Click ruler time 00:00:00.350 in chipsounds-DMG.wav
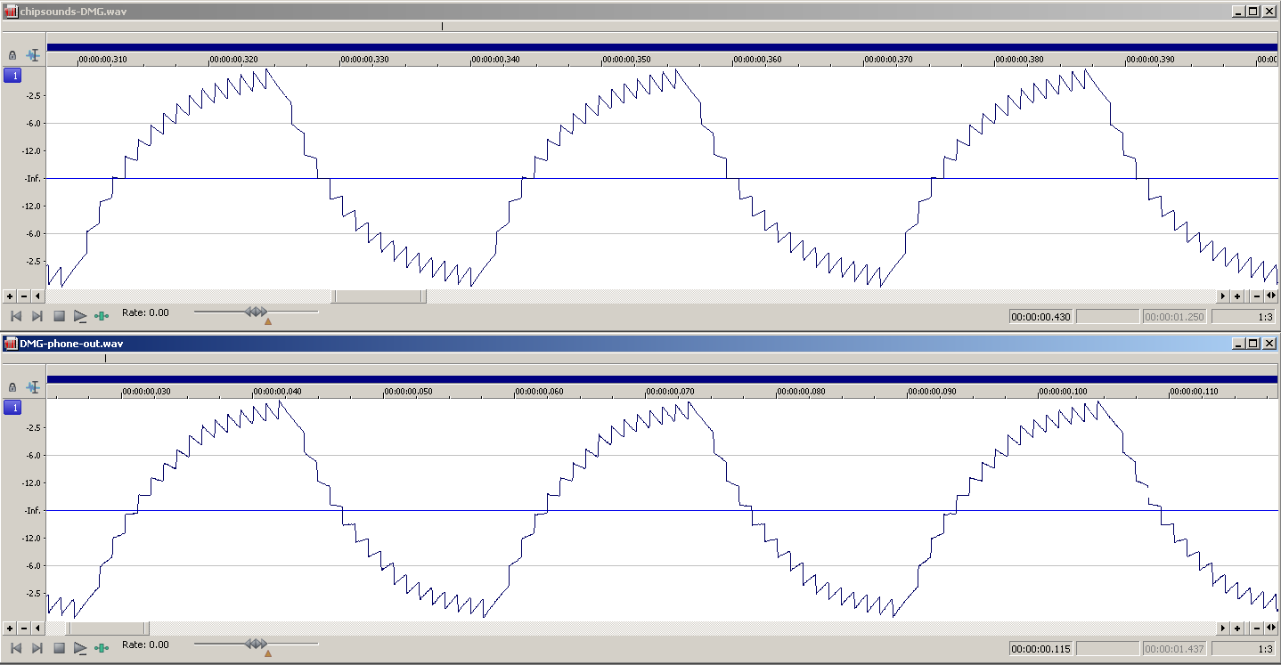The image size is (1281, 665). (627, 60)
